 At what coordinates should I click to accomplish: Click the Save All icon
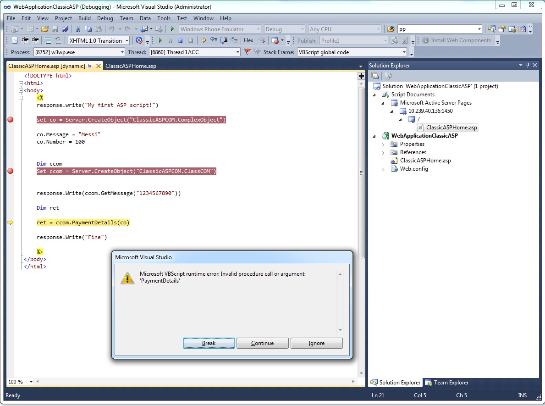coord(65,29)
